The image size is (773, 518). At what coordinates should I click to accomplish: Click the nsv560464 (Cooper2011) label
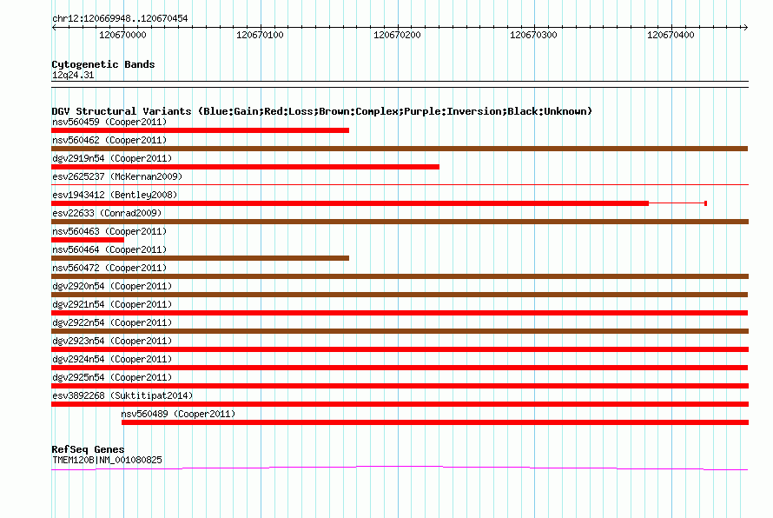click(109, 249)
